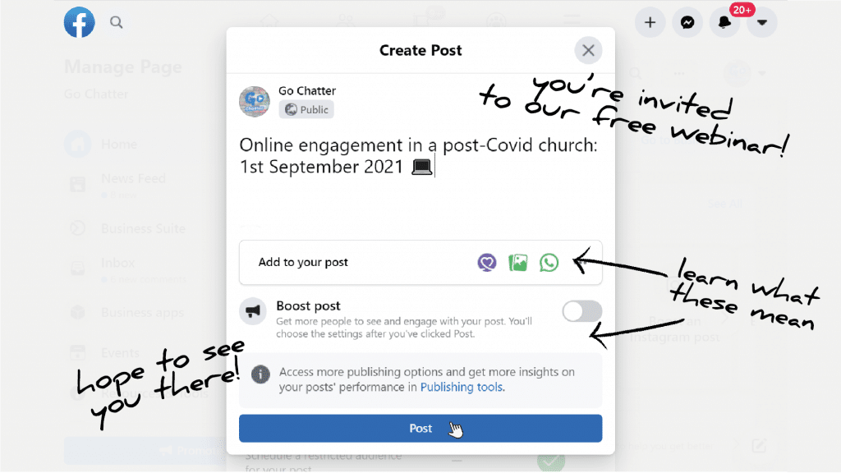The width and height of the screenshot is (841, 473).
Task: Close the Create Post dialog
Action: point(588,50)
